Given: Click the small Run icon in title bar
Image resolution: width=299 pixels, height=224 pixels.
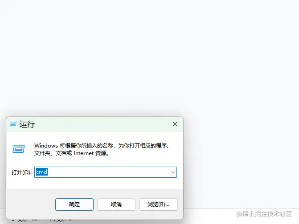Looking at the screenshot, I should [13, 124].
